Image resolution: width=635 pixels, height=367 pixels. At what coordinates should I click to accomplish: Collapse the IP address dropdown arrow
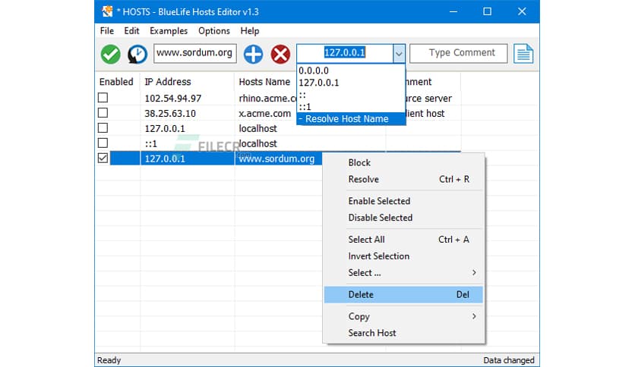pos(399,53)
